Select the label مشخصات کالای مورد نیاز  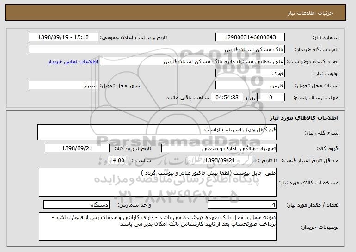pyautogui.click(x=308, y=183)
